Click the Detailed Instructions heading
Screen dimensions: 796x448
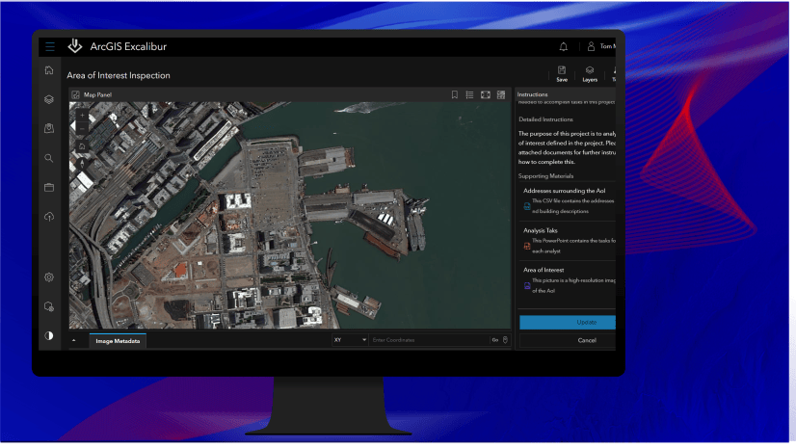tap(545, 119)
